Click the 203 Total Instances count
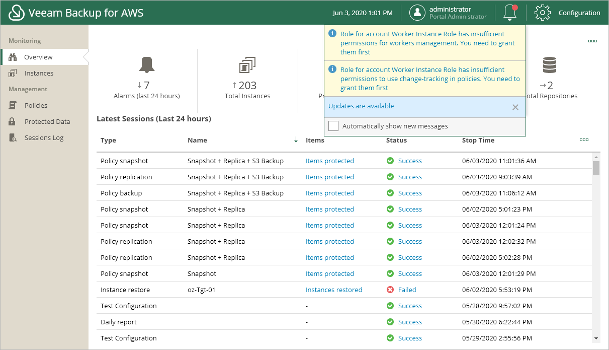 (x=247, y=85)
